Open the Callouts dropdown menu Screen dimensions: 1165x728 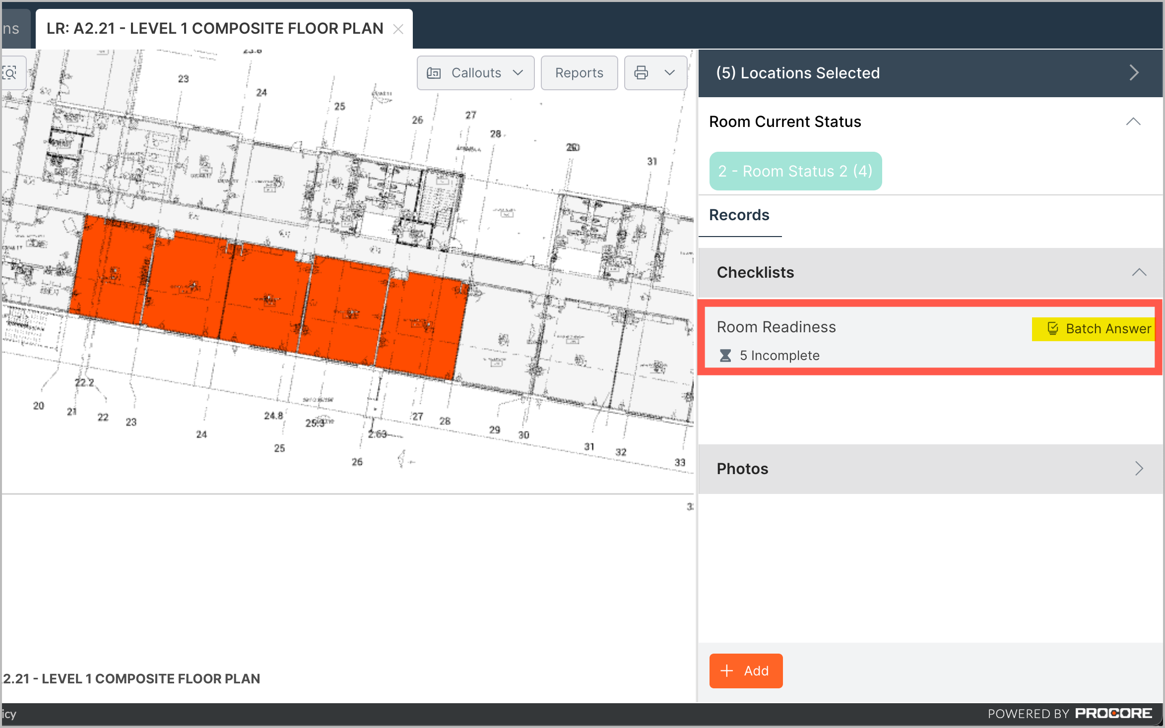pyautogui.click(x=518, y=73)
